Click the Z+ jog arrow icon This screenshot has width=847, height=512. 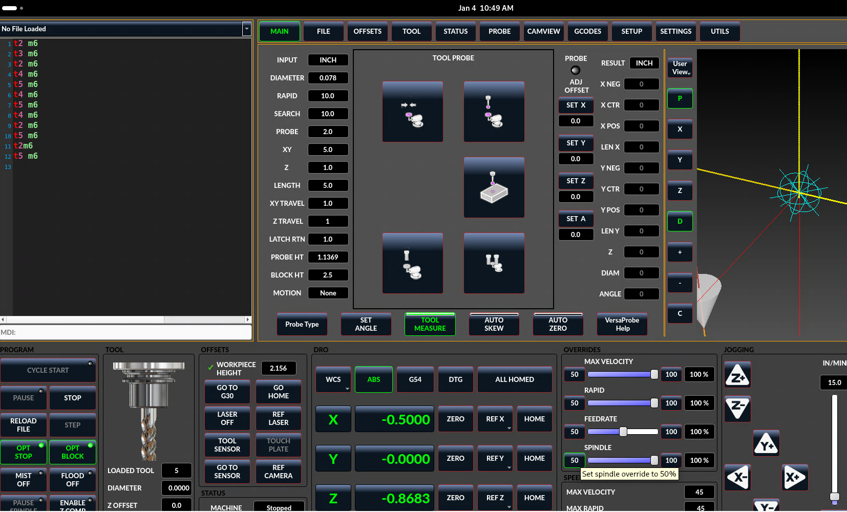tap(737, 375)
